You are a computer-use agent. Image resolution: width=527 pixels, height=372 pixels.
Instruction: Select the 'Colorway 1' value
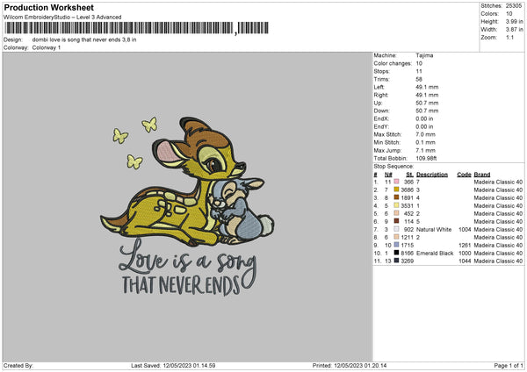47,47
